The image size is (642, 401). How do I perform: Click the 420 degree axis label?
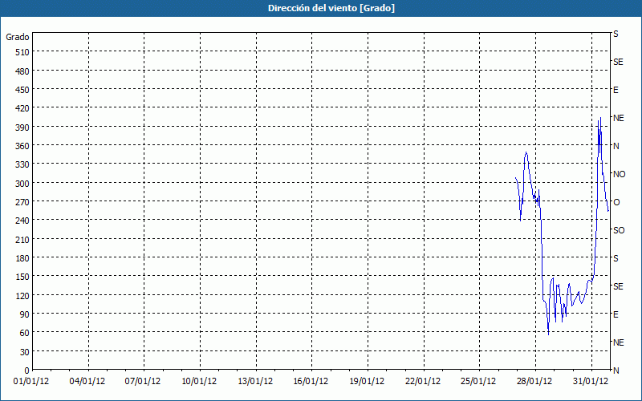[x=23, y=108]
